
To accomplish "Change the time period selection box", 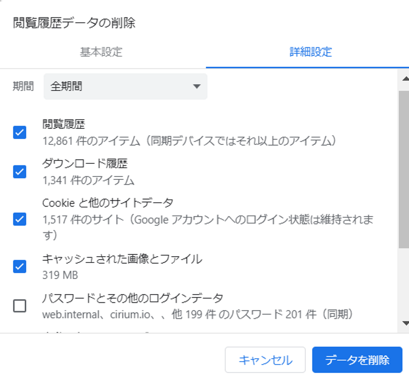I will coord(125,86).
